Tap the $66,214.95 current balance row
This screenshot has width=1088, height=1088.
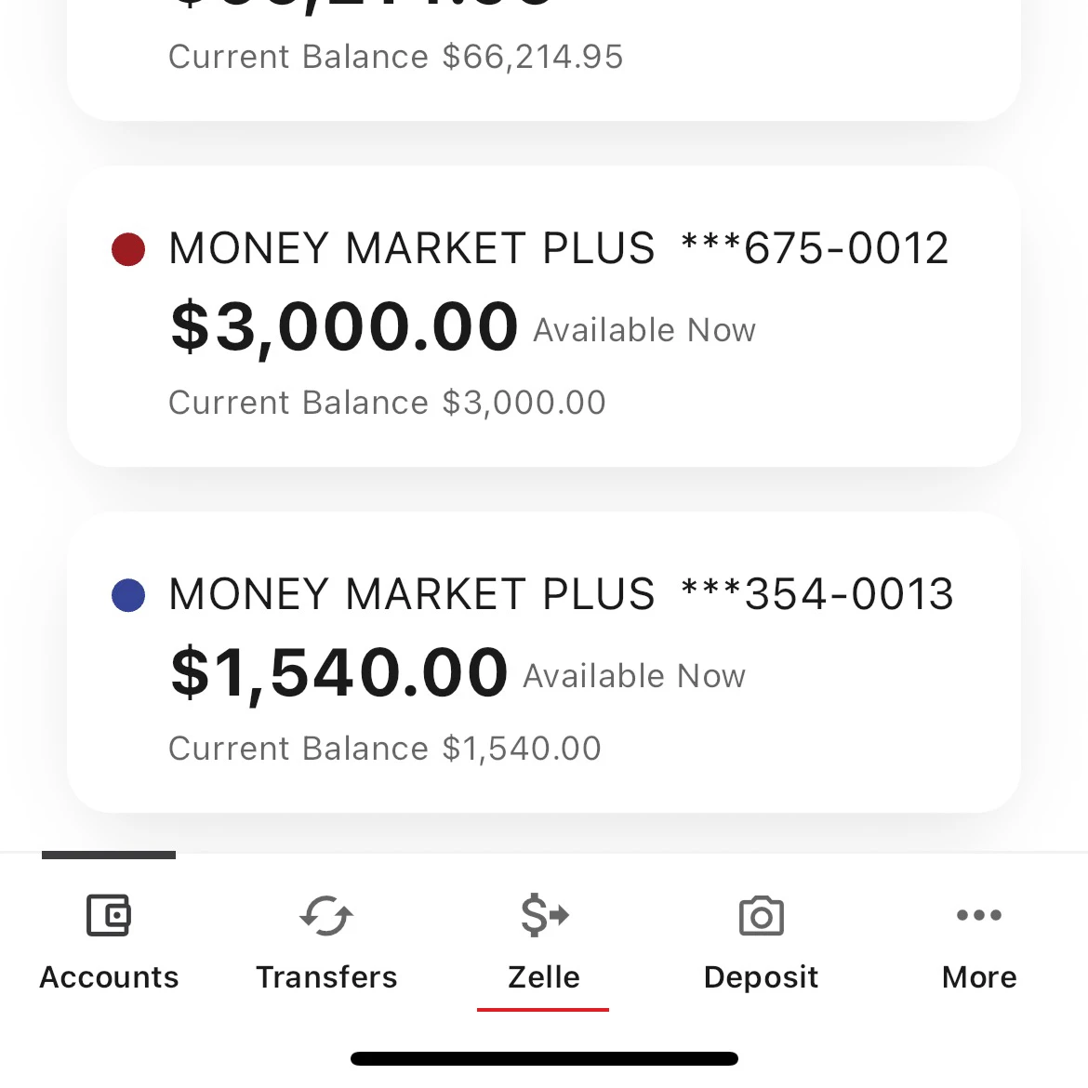click(395, 56)
